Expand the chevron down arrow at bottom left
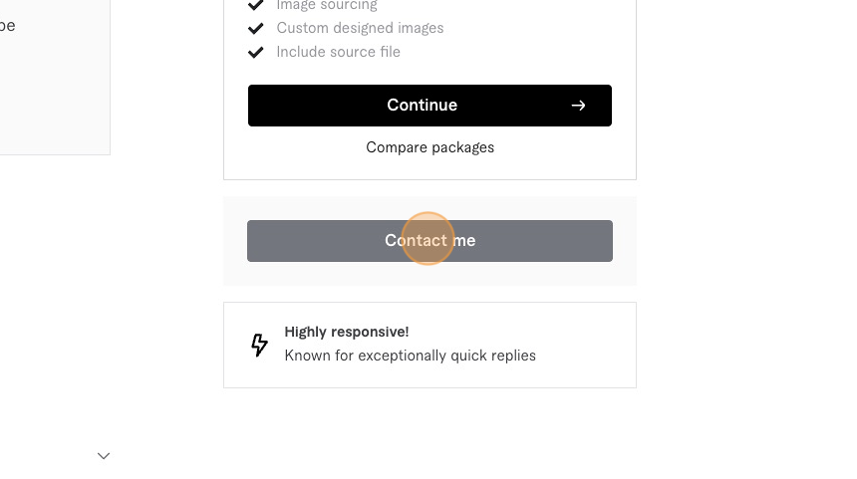Screen dimensions: 857x479 click(104, 455)
